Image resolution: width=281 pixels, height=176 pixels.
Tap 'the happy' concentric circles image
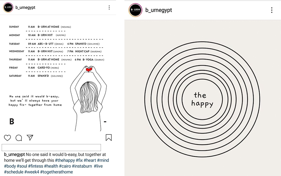click(203, 98)
